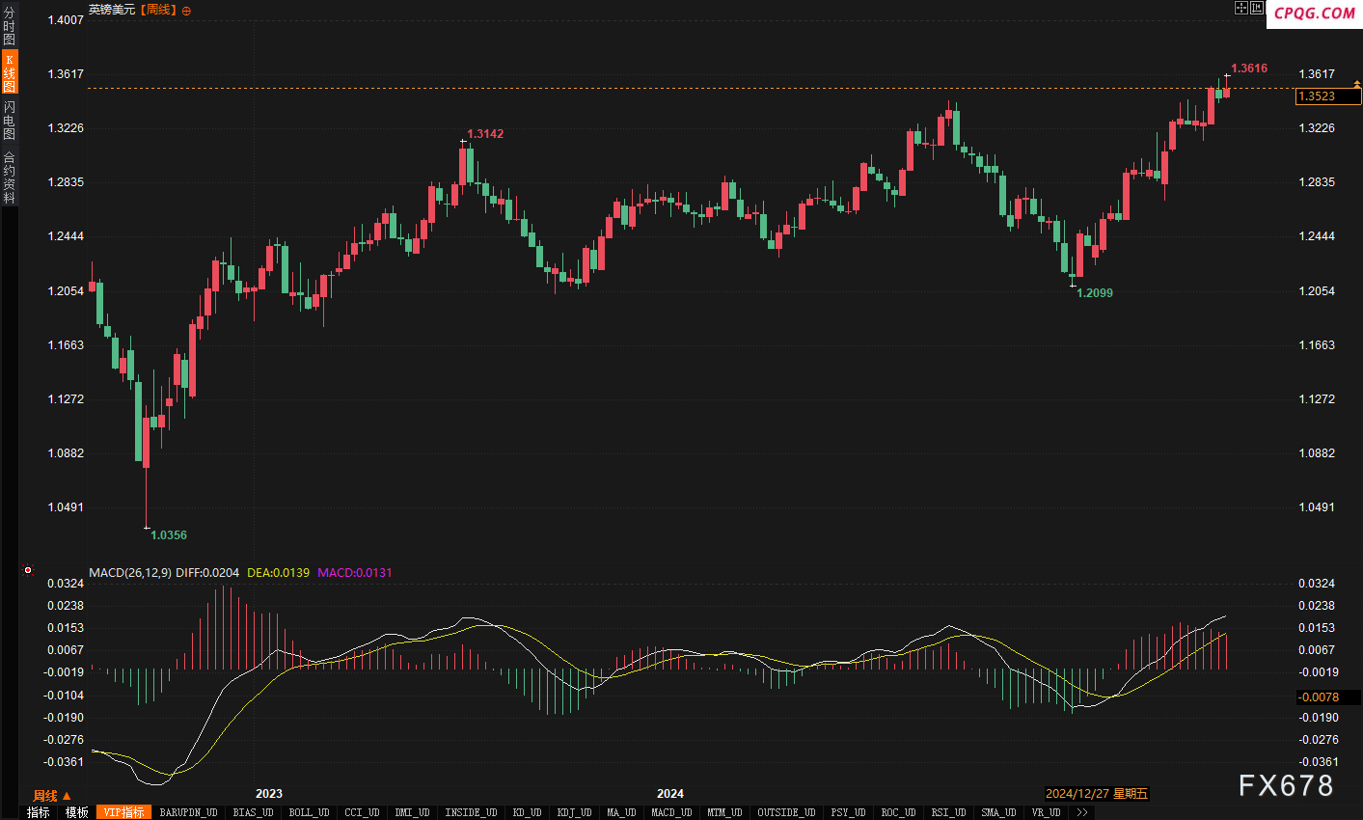Click the 0.0324 right MACD axis value
The image size is (1363, 820).
(x=1317, y=584)
